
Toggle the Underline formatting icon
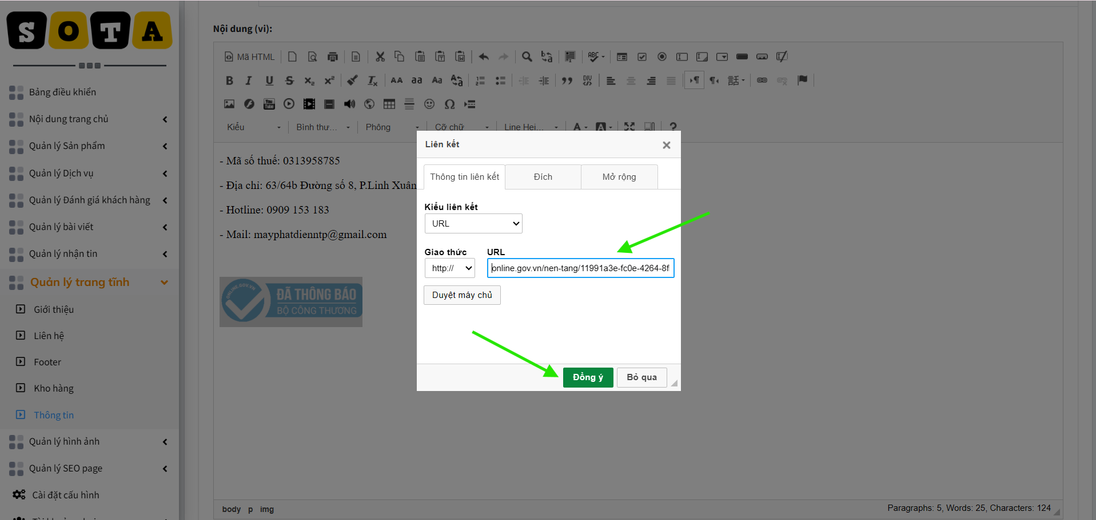[x=269, y=80]
